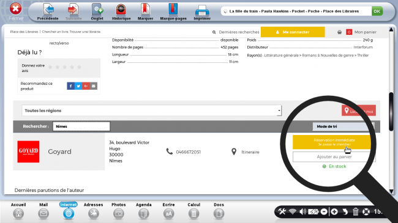Click the Littérature générale category link
Screen dimensions: 398x223
click(x=281, y=55)
